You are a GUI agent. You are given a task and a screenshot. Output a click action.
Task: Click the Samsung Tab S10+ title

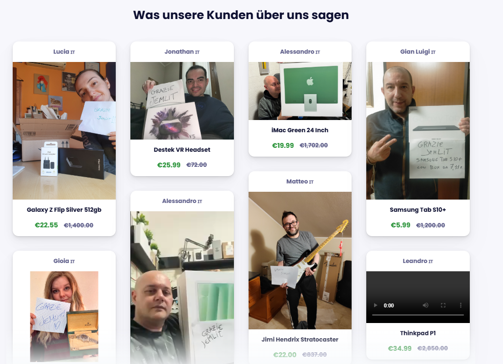tap(418, 210)
